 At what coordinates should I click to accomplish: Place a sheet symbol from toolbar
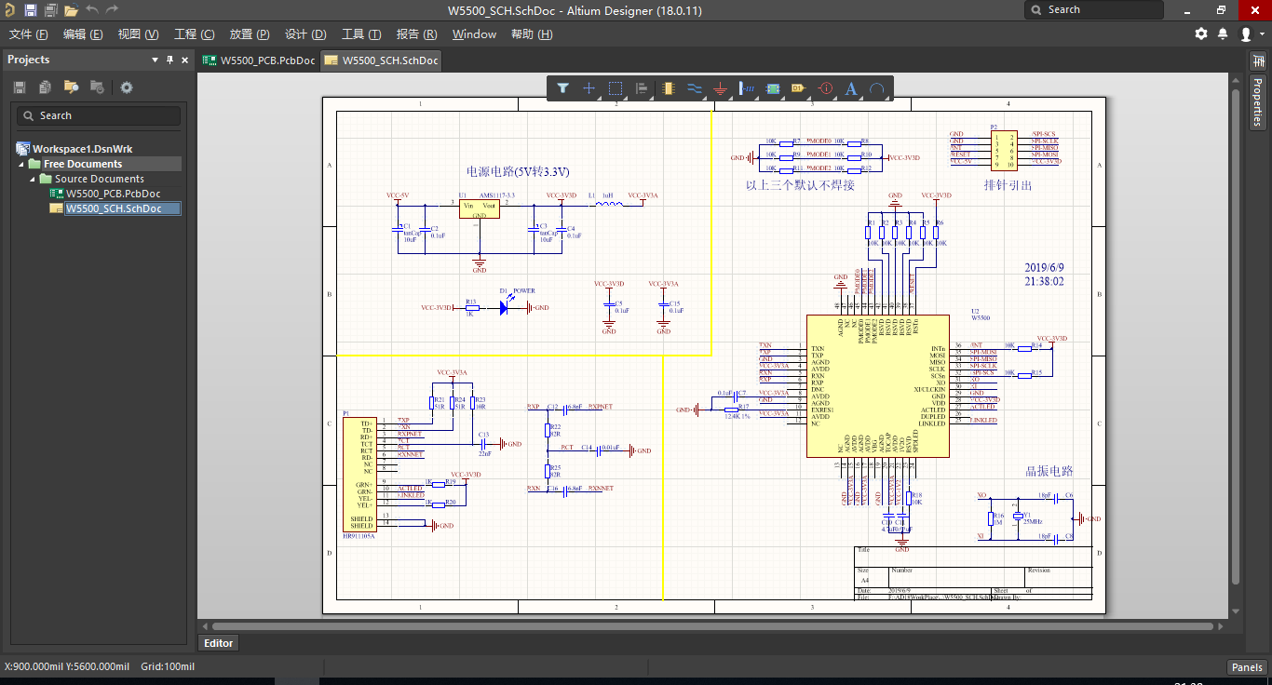(x=772, y=88)
